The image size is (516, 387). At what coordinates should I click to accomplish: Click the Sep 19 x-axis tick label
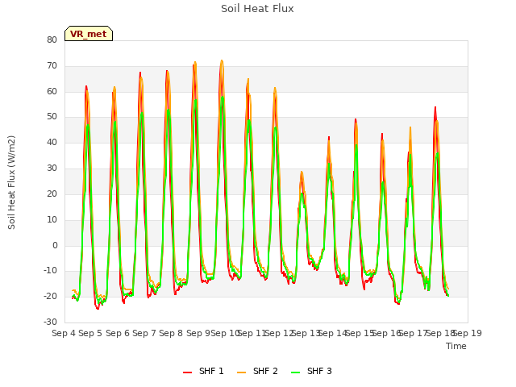(x=468, y=333)
